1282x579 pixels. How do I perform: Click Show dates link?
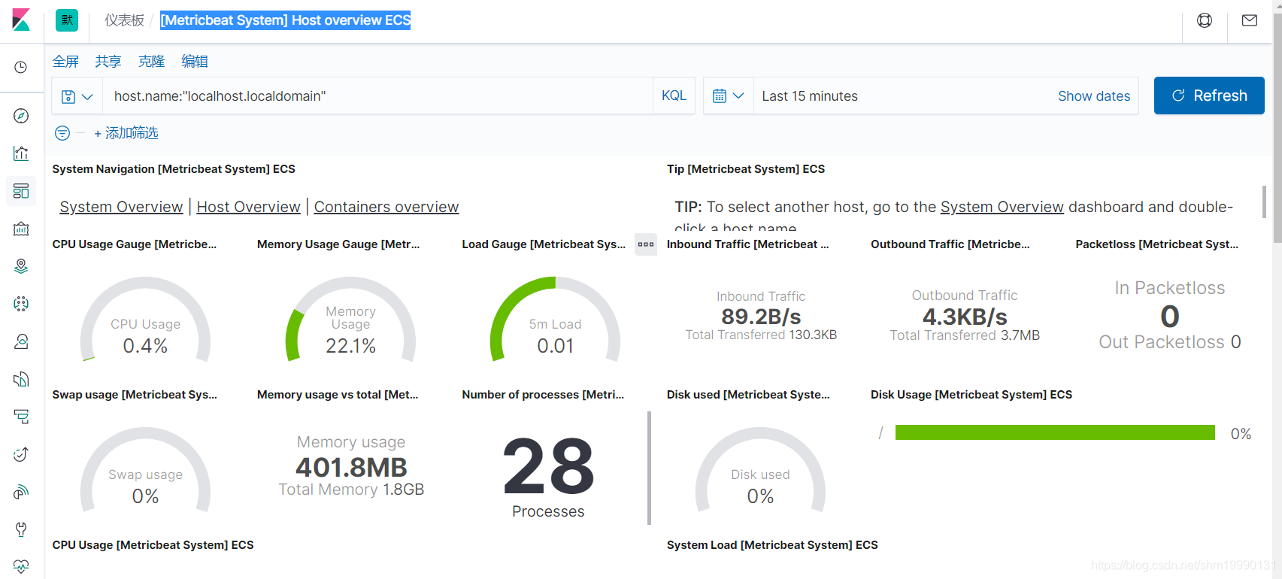point(1094,96)
